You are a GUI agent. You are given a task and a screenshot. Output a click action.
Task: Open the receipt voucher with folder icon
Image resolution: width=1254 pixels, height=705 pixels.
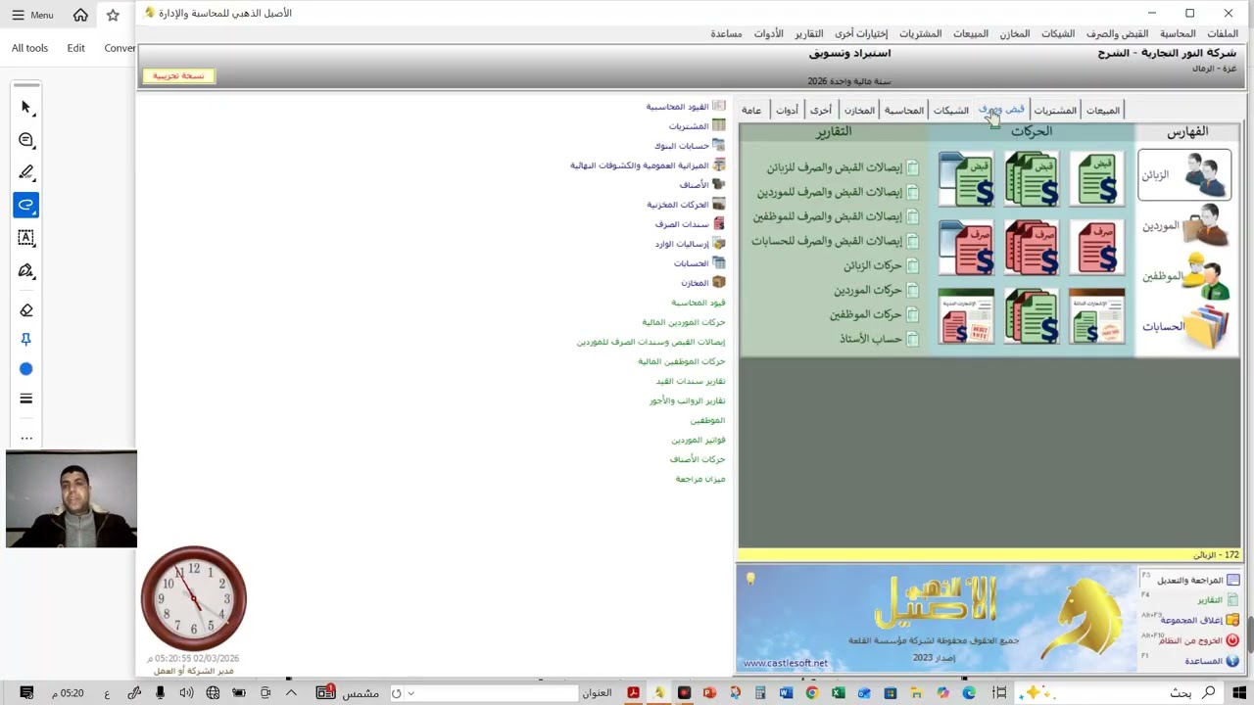coord(966,178)
